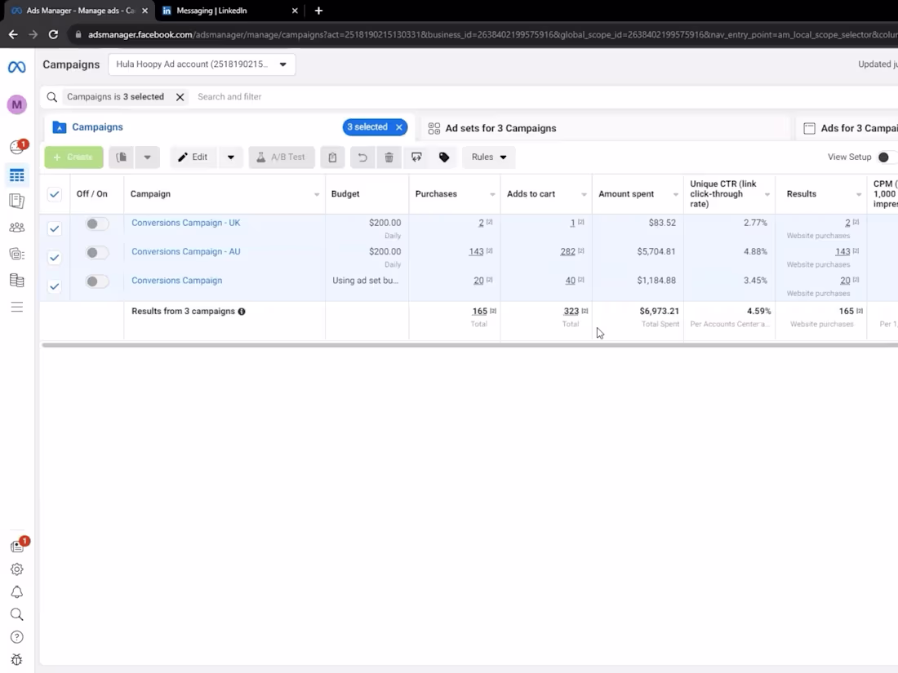898x673 pixels.
Task: Uncheck the Conversions Campaign - AU checkbox
Action: [55, 258]
